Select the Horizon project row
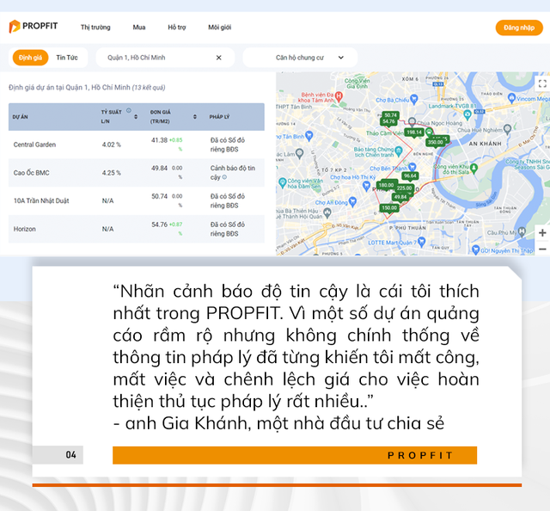Screen dimensions: 550x511 (137, 229)
